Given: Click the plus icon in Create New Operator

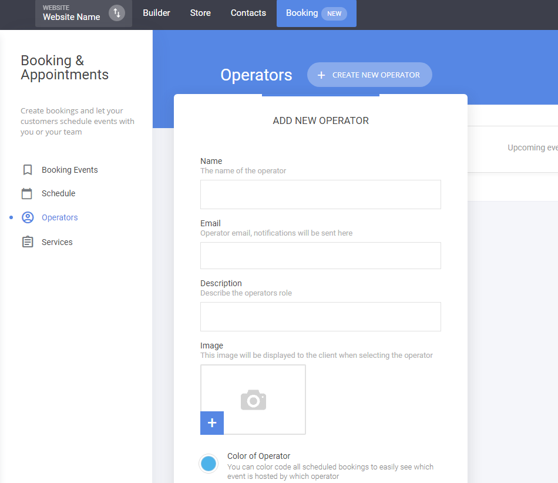Looking at the screenshot, I should tap(321, 75).
